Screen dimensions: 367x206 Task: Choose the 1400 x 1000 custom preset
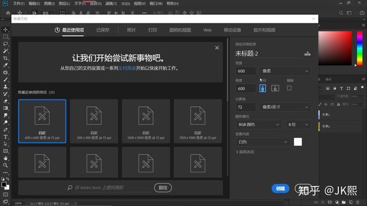point(146,121)
